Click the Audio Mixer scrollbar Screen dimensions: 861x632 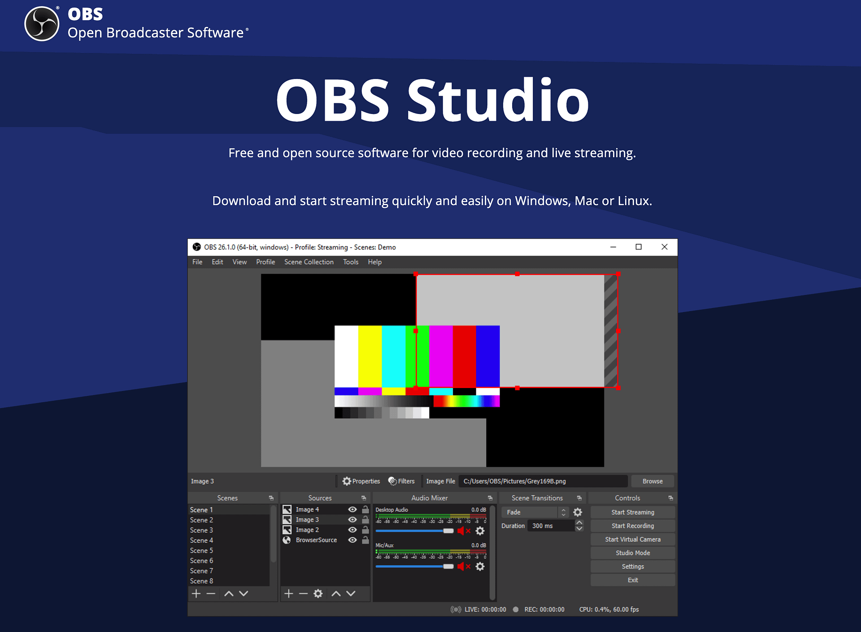click(x=492, y=552)
